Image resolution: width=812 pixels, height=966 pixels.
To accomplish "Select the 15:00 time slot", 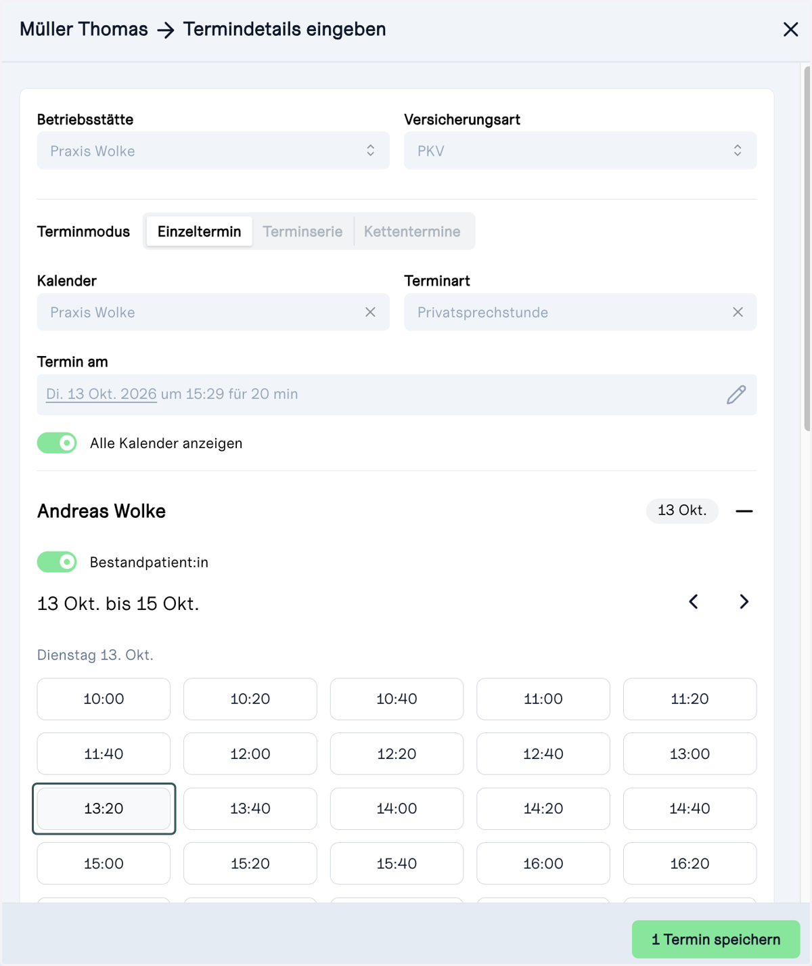I will 104,864.
